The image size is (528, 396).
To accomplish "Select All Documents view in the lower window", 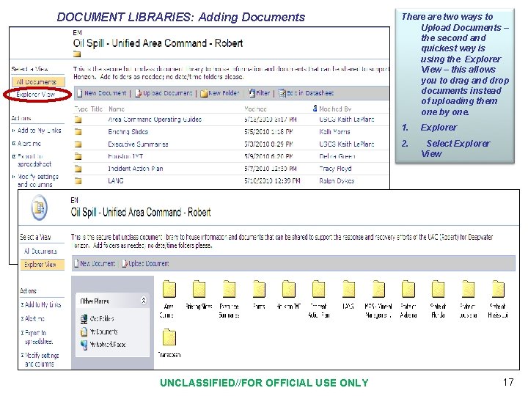I will pyautogui.click(x=40, y=252).
